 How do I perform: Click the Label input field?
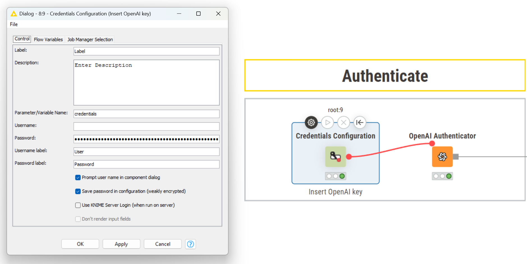pyautogui.click(x=146, y=51)
